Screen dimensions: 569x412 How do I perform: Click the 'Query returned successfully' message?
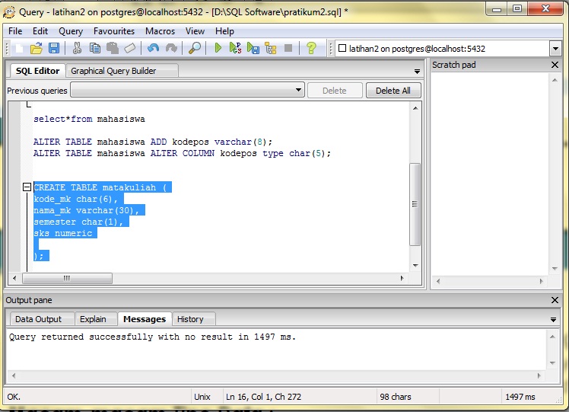[x=152, y=337]
